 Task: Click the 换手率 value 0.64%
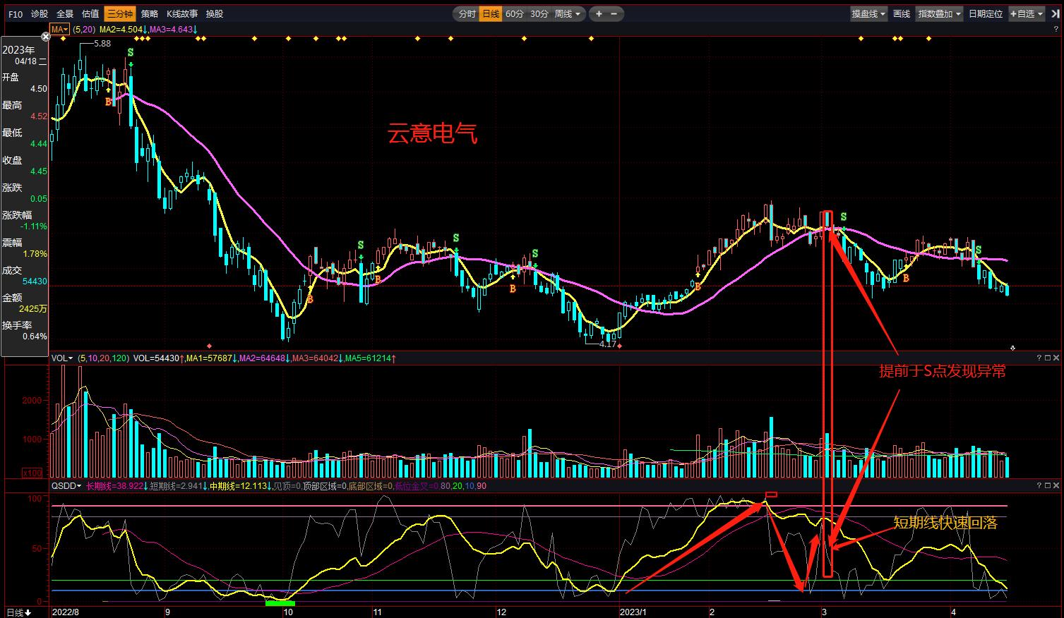click(35, 337)
